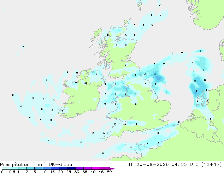Select the 10–15 mm legend swatch
Viewport: 224px width, 173px height.
pyautogui.click(x=47, y=168)
